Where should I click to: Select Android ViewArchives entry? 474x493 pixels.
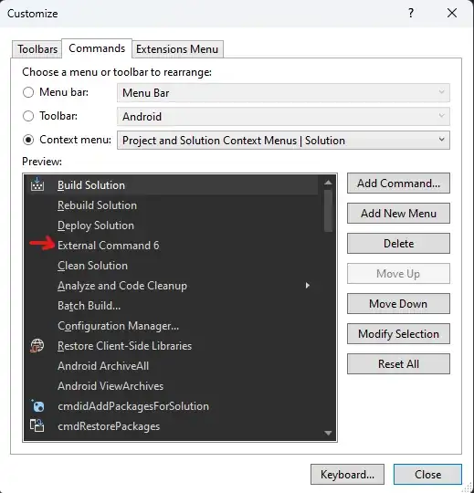[172, 386]
